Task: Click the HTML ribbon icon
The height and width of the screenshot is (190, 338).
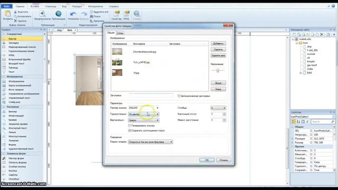Action: tap(126, 14)
